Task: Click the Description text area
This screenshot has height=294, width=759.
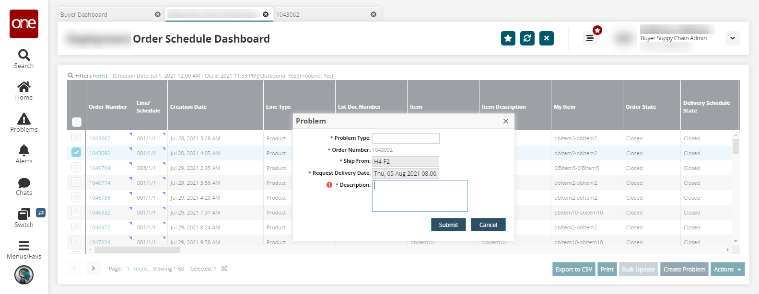Action: point(420,196)
